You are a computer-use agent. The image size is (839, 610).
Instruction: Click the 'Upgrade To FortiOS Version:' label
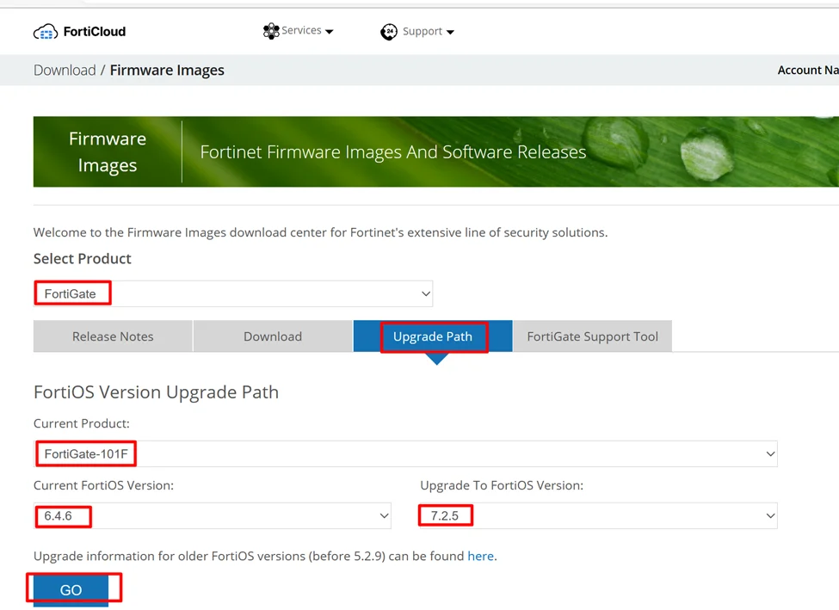click(502, 485)
